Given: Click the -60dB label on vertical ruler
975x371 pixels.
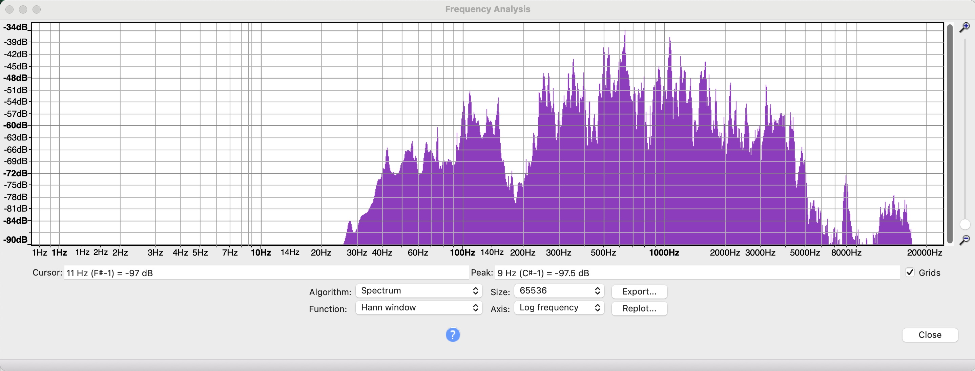Looking at the screenshot, I should tap(16, 125).
